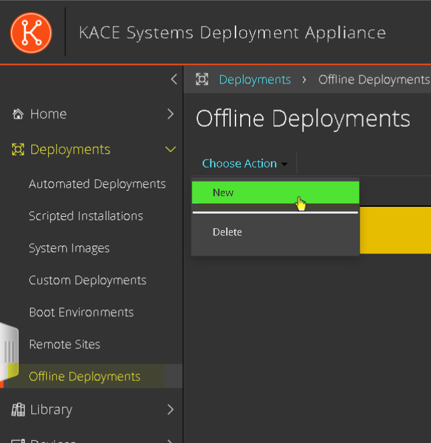Click the Deployments breadcrumb link
This screenshot has width=431, height=443.
[255, 79]
